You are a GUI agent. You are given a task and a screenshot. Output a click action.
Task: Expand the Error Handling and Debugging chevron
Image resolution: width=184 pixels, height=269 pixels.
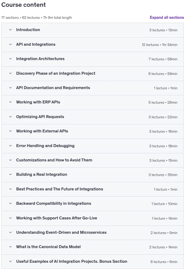click(10, 146)
